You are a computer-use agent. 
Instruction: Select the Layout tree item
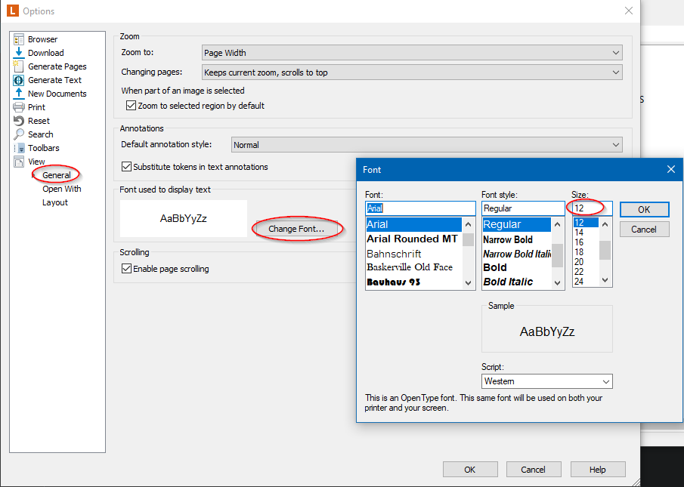click(x=55, y=202)
